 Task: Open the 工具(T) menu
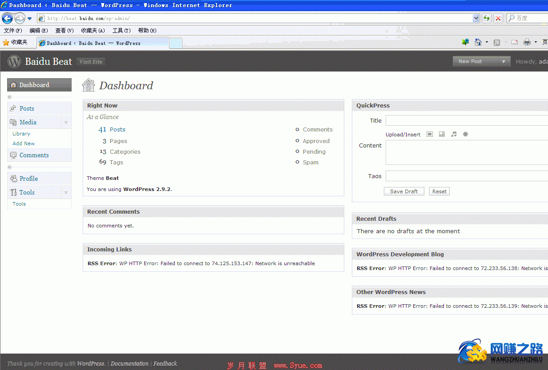[121, 31]
